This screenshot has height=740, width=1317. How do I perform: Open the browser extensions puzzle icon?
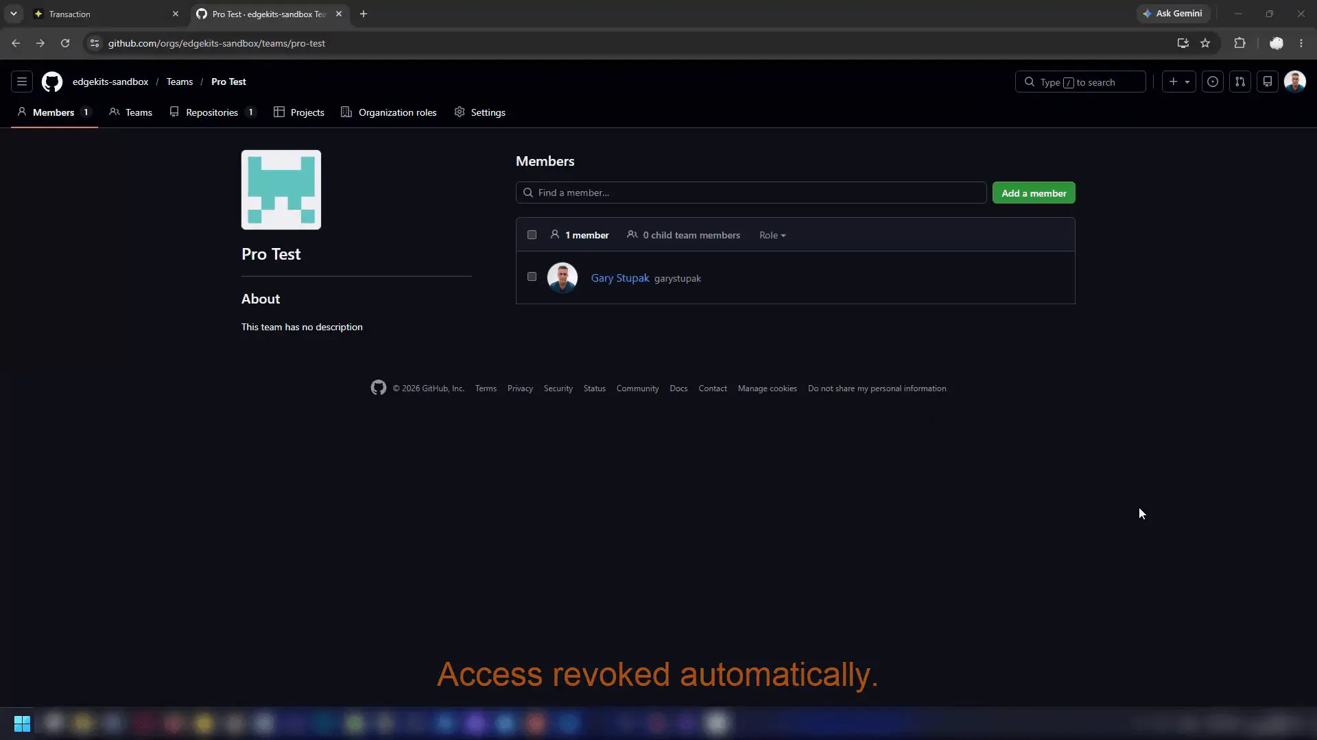coord(1239,43)
